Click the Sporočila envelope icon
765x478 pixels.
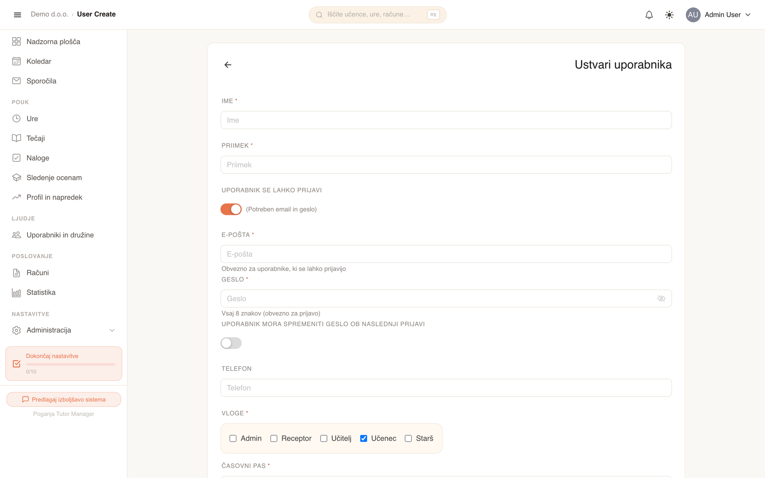tap(16, 81)
